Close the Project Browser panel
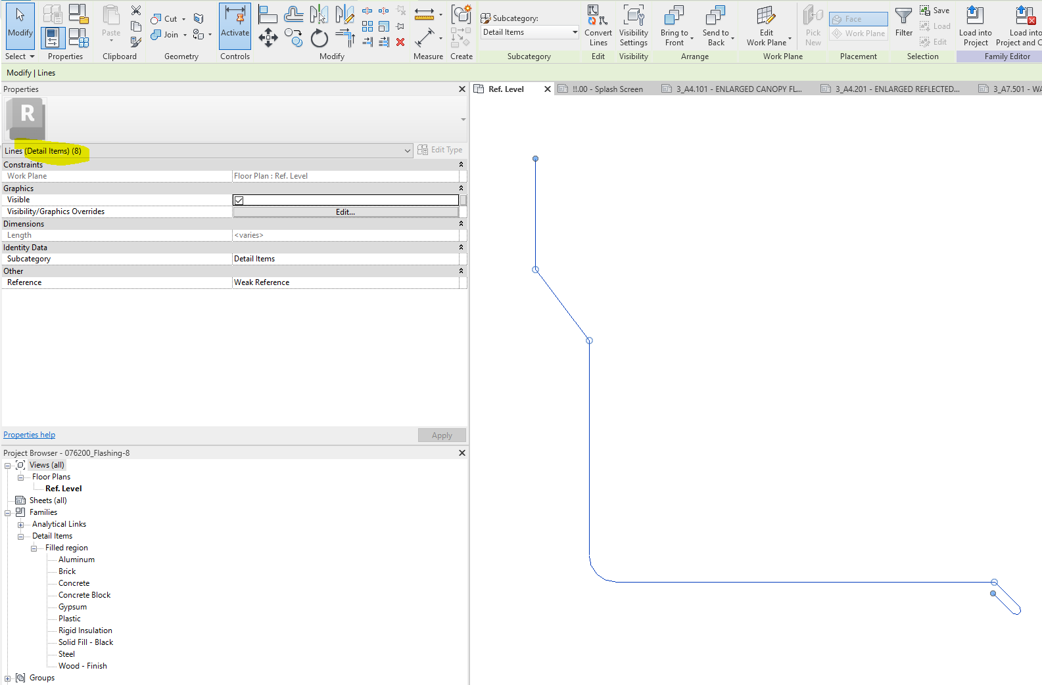This screenshot has height=685, width=1042. [462, 453]
